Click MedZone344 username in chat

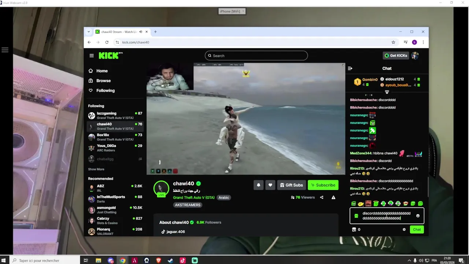pyautogui.click(x=361, y=153)
